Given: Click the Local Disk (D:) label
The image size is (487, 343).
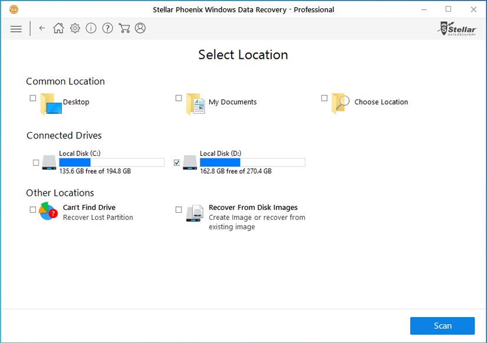Looking at the screenshot, I should [x=221, y=153].
